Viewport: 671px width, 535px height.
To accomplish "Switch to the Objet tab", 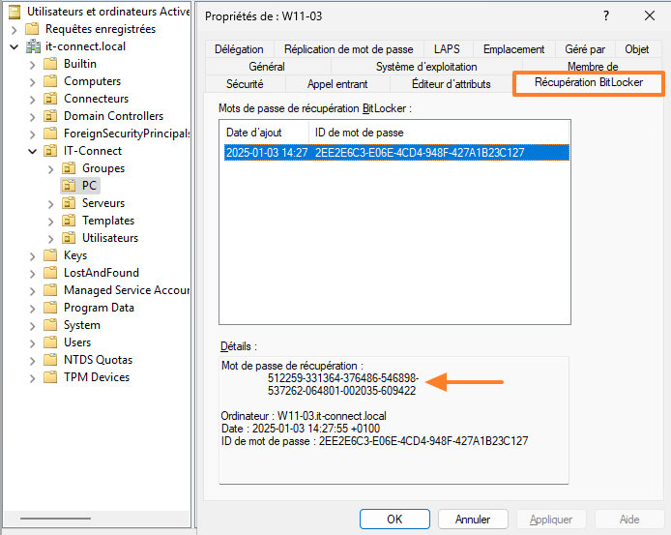I will (x=637, y=49).
